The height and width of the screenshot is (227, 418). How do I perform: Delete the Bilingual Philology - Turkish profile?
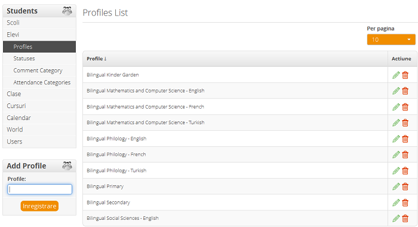tap(405, 170)
